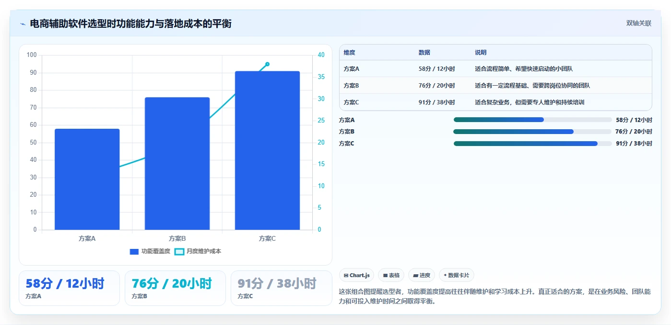
Task: Click the 方案A x-axis label under the chart
Action: pyautogui.click(x=87, y=238)
